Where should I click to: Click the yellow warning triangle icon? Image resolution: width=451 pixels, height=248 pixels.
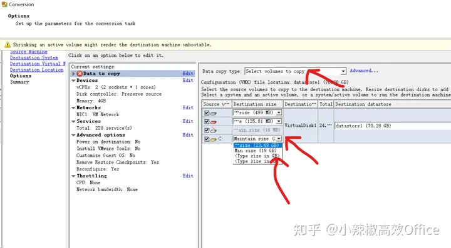coord(8,45)
